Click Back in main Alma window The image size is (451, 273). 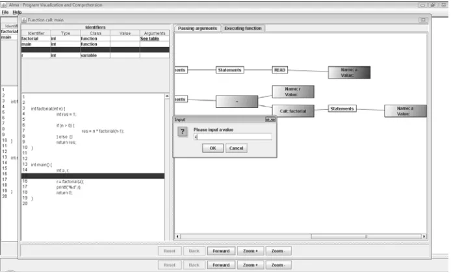point(194,265)
